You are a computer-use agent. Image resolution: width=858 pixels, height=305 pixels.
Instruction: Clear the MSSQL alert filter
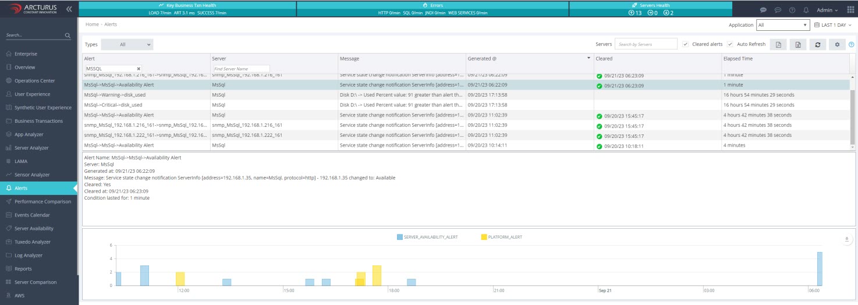point(139,69)
